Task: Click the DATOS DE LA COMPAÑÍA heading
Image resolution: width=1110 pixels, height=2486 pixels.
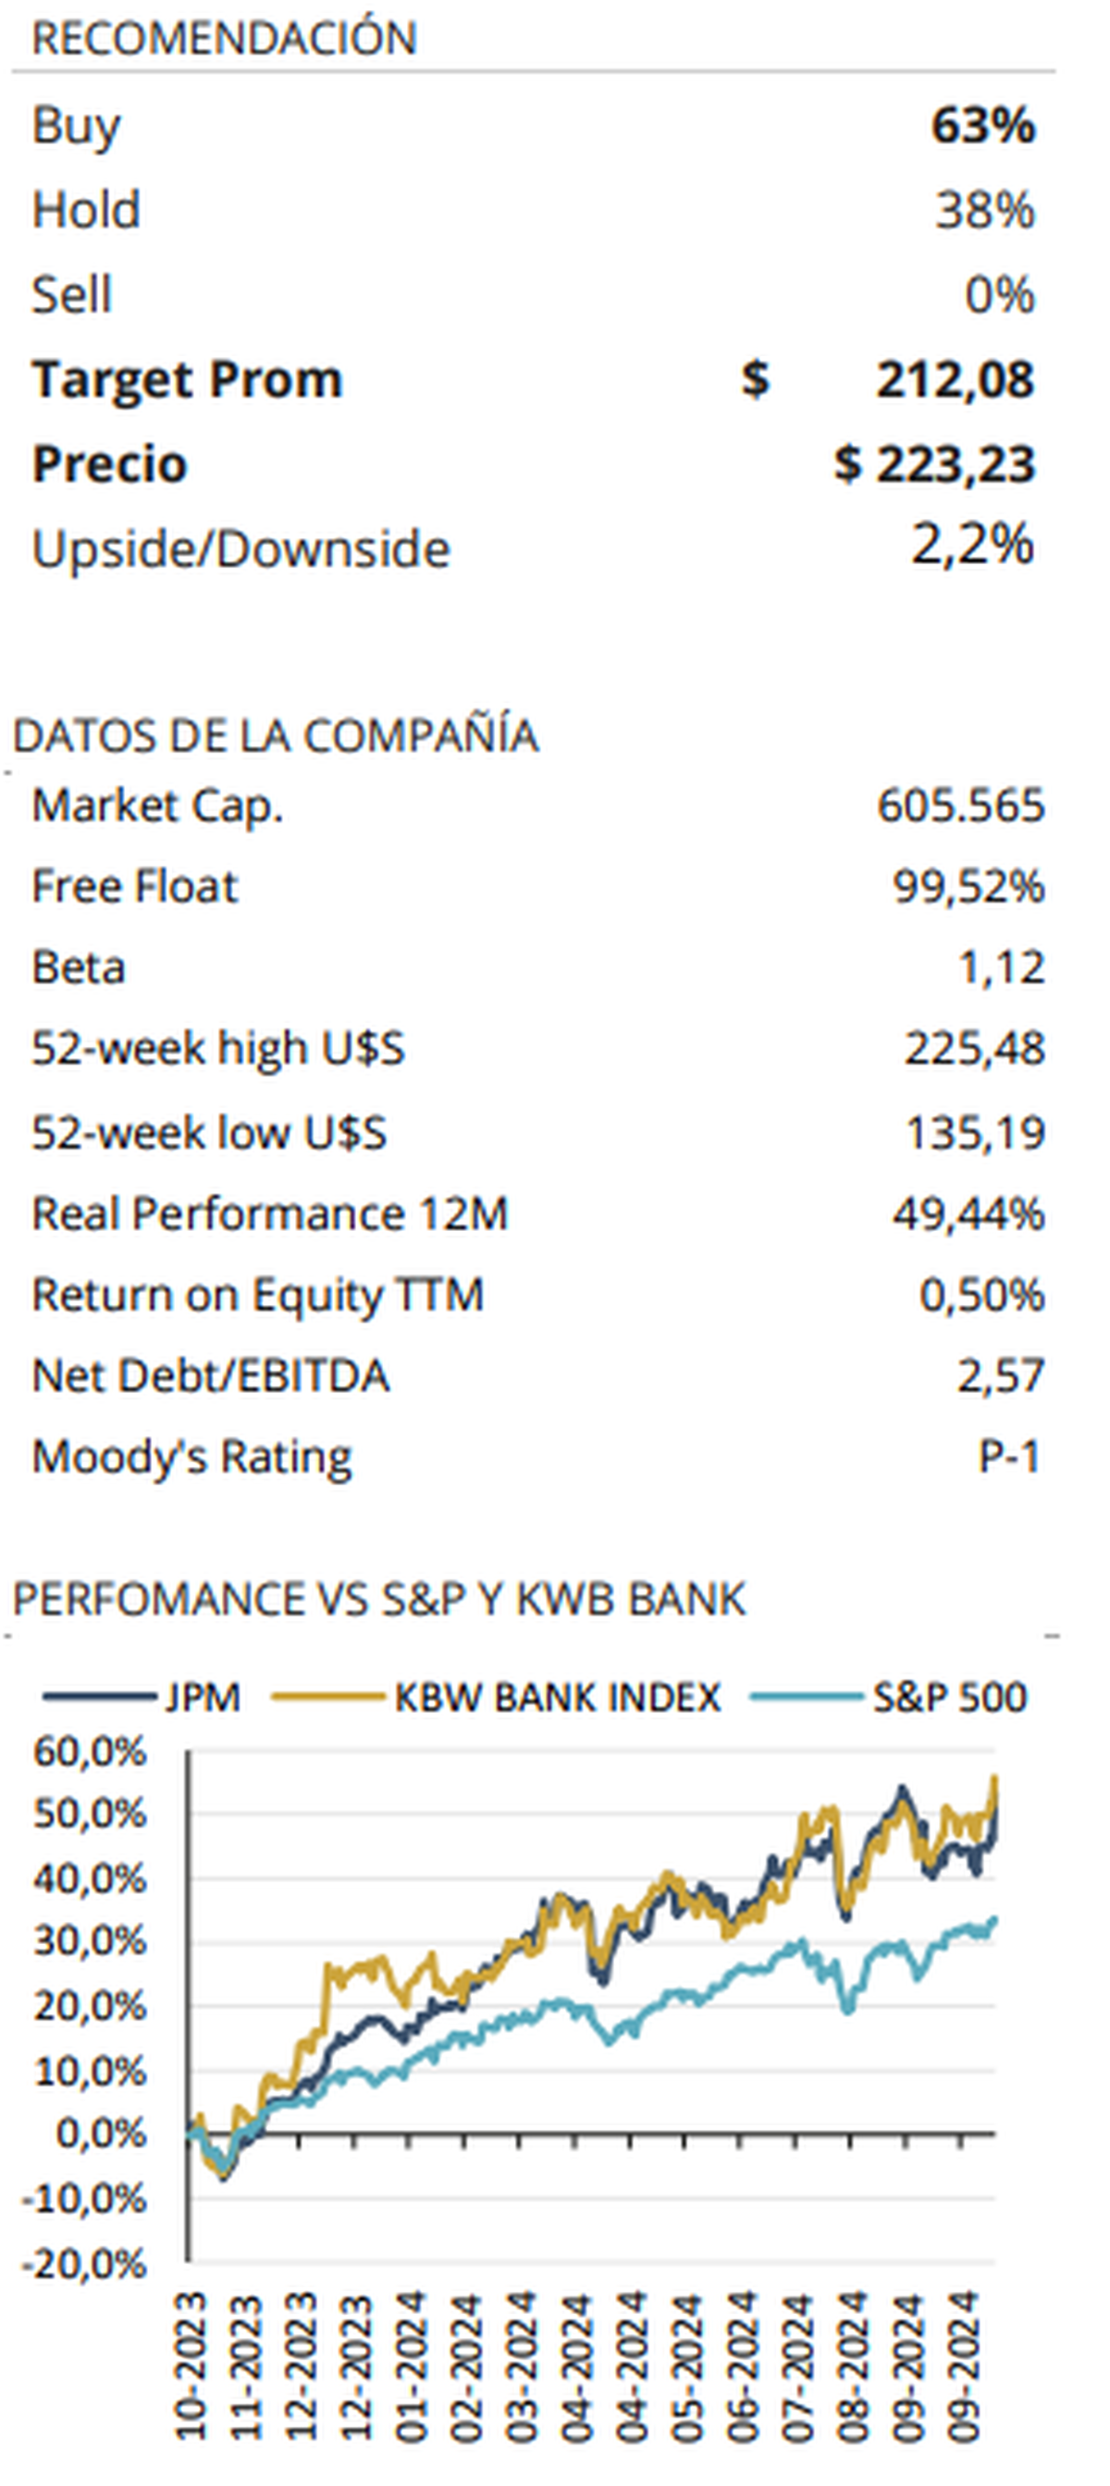Action: click(x=275, y=736)
